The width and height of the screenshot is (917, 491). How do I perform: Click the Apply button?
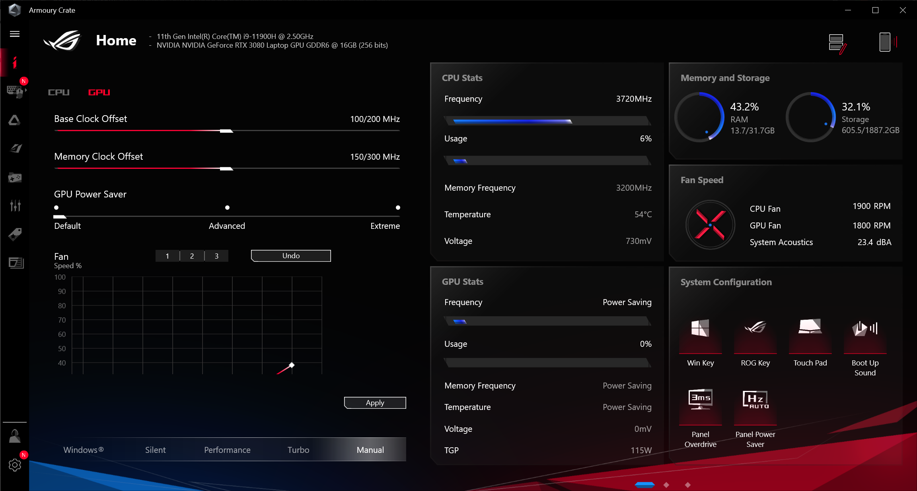[x=375, y=403]
